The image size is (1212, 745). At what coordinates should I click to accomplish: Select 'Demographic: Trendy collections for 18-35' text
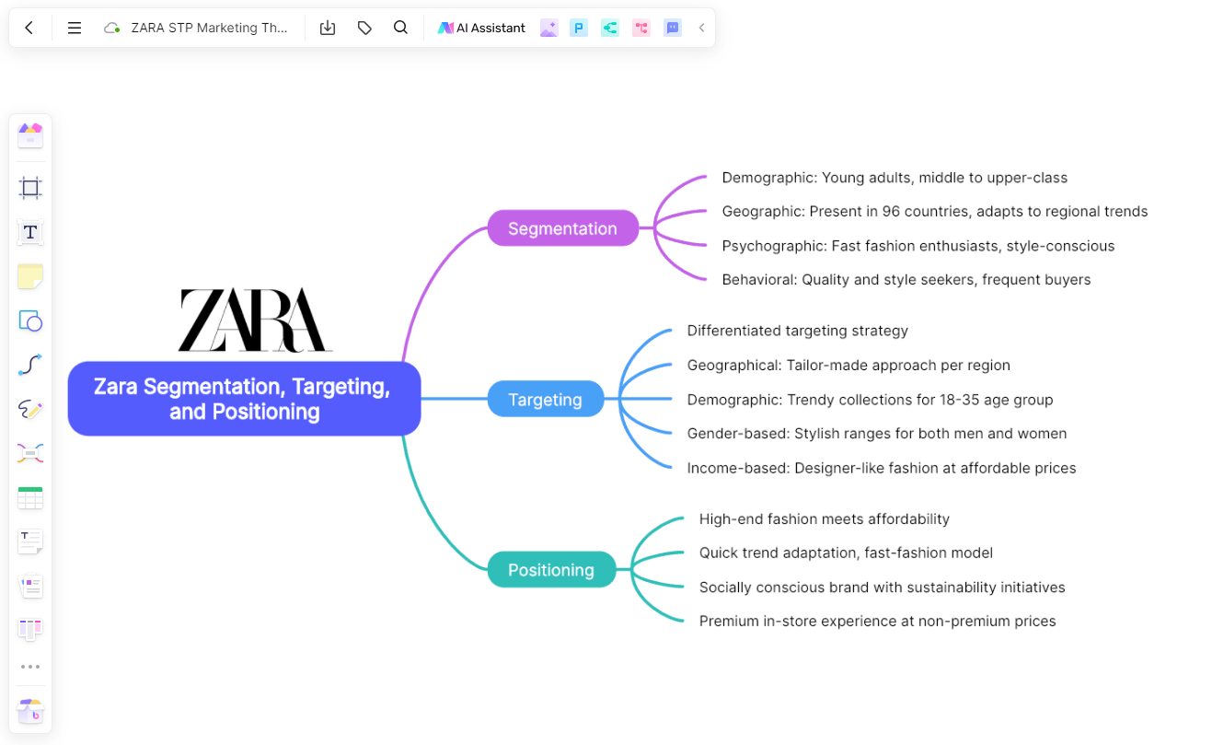coord(870,400)
